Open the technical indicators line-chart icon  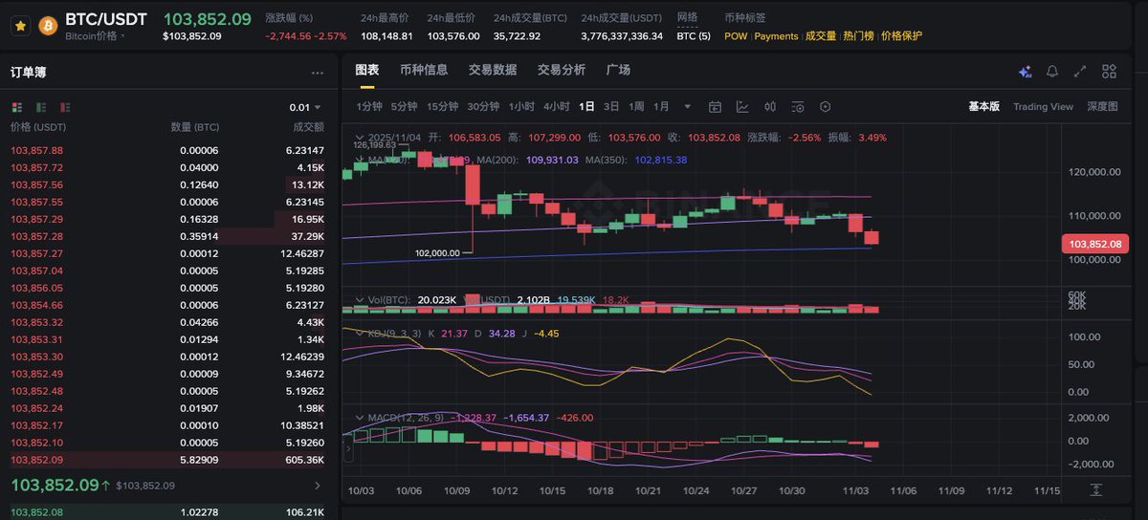[742, 107]
